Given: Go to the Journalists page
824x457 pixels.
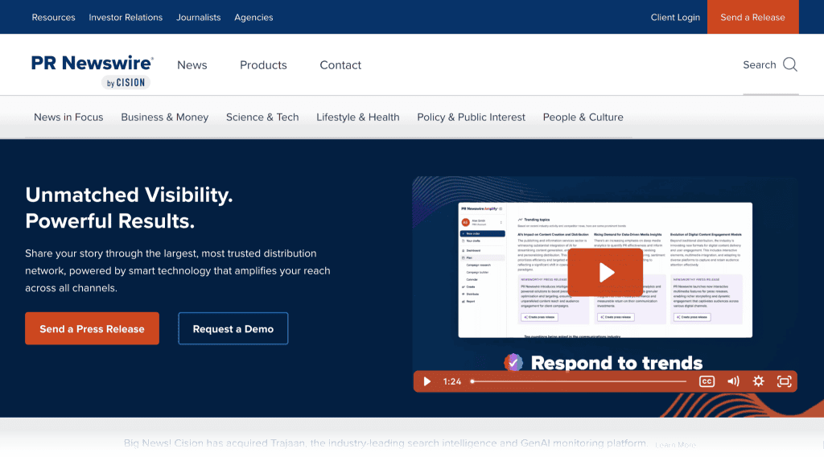Looking at the screenshot, I should pos(199,18).
